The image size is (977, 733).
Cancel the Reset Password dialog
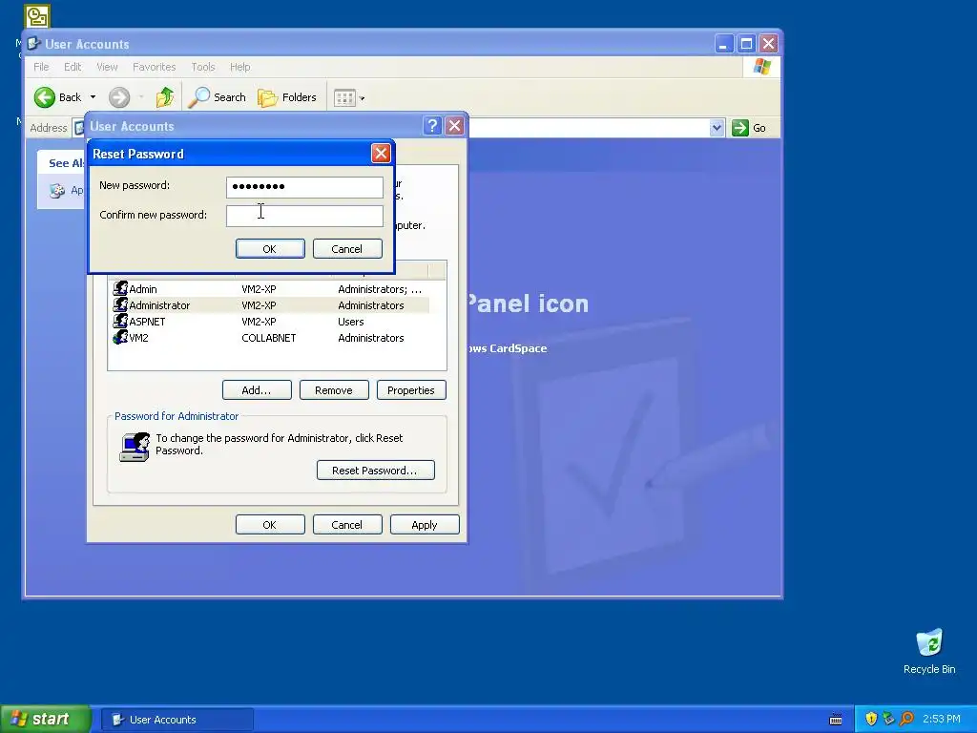coord(347,249)
